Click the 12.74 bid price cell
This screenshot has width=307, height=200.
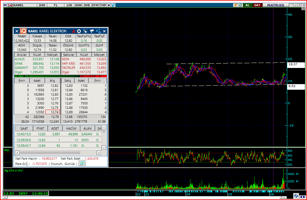52,112
